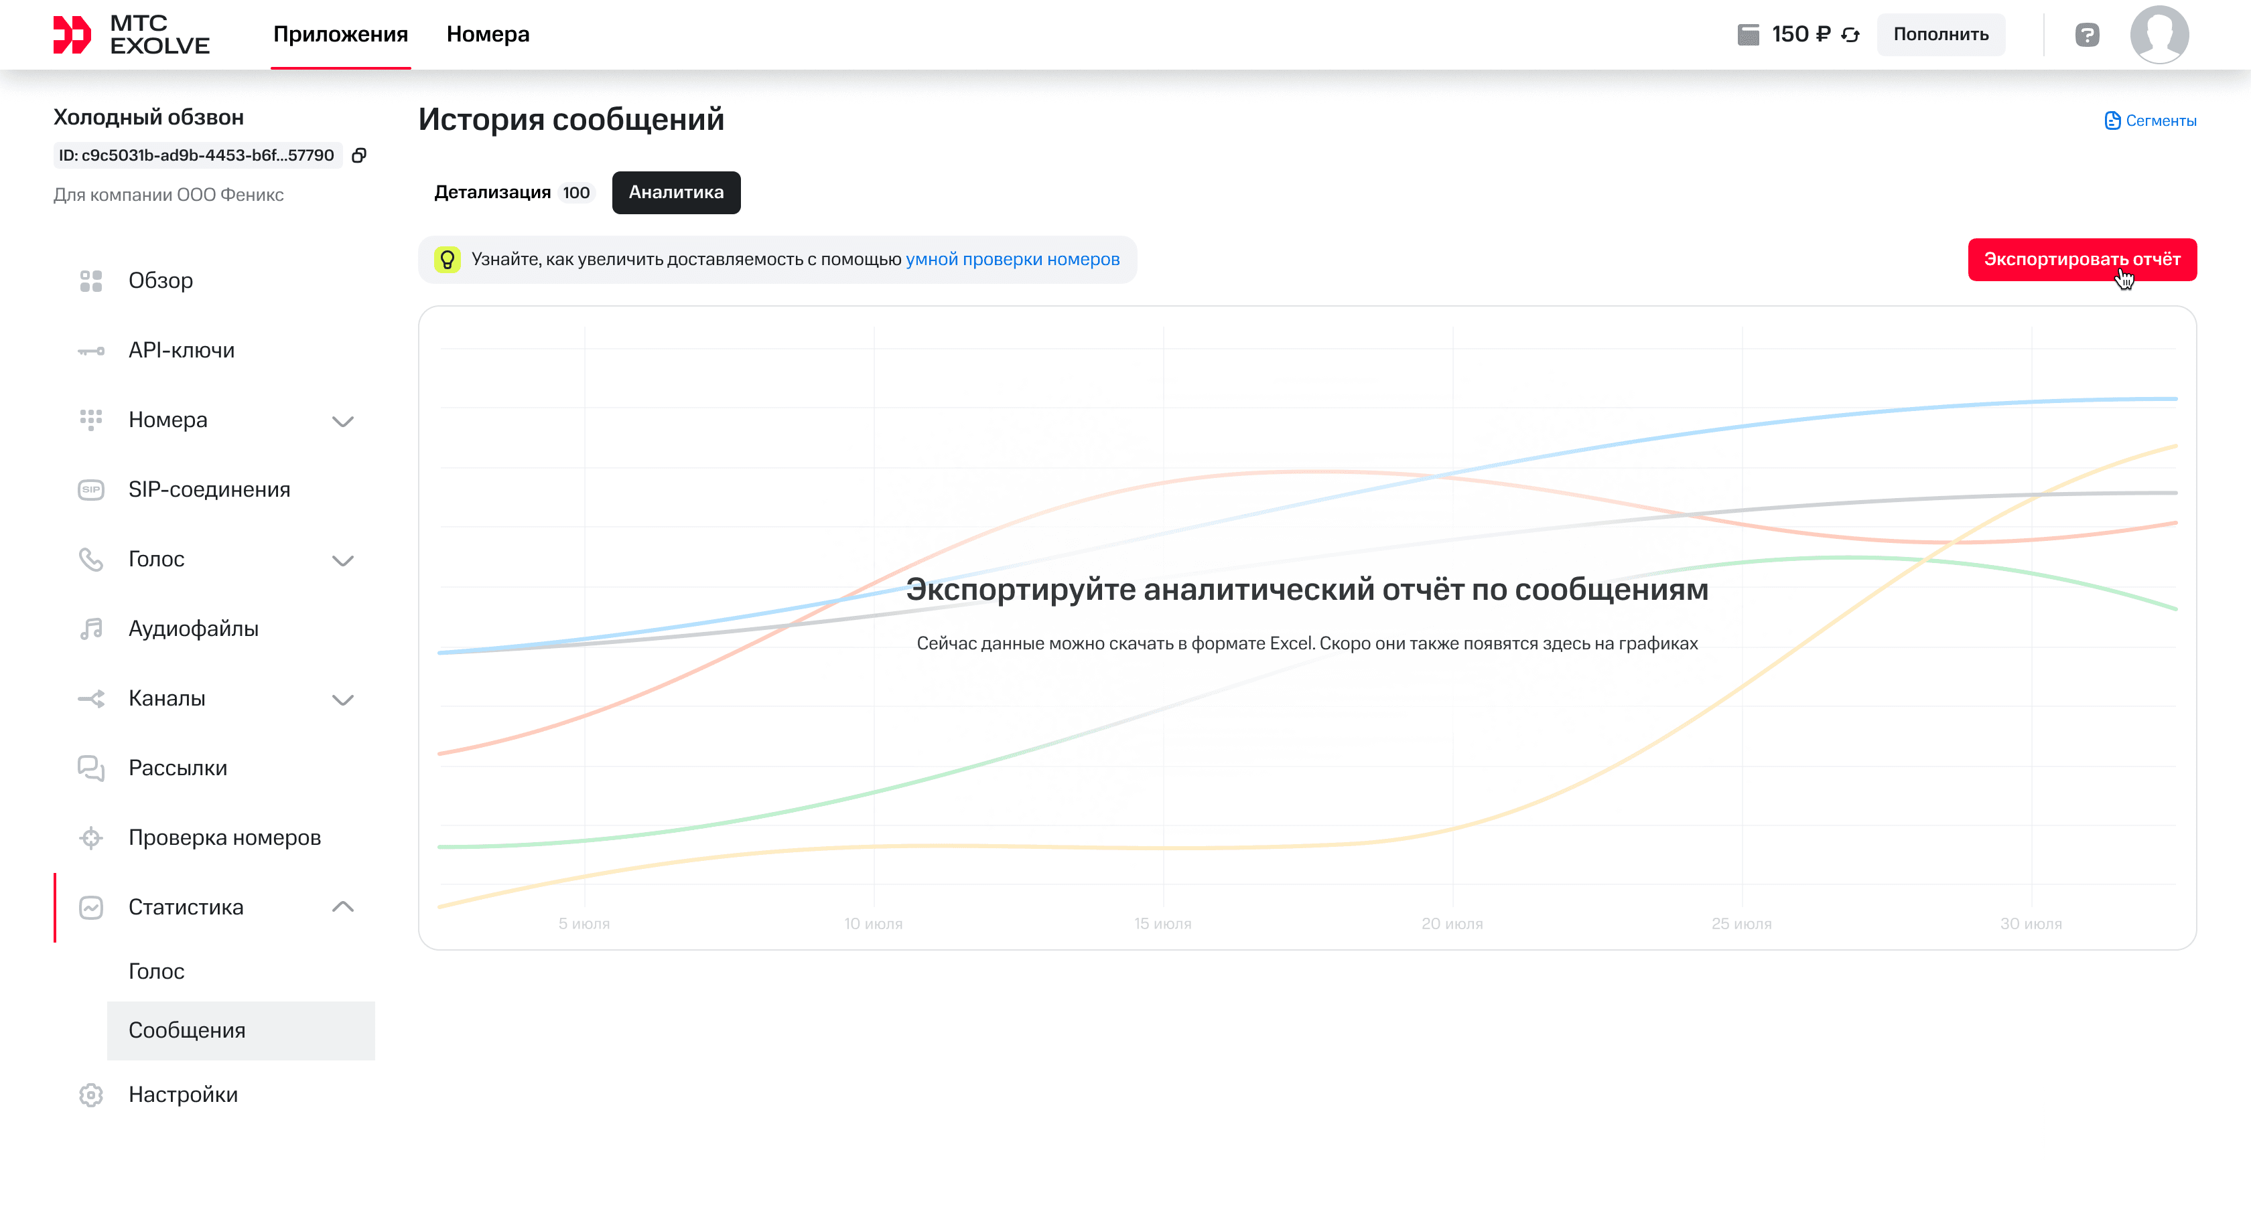Viewport: 2251px width, 1205px height.
Task: Open the help question mark icon
Action: tap(2087, 35)
